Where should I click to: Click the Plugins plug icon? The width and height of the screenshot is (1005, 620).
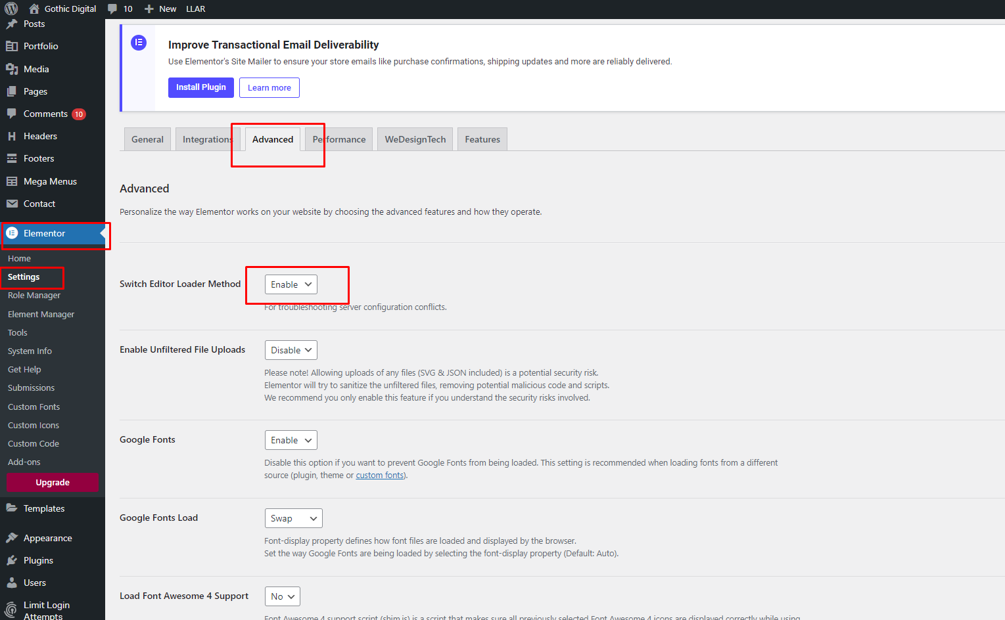click(x=12, y=560)
